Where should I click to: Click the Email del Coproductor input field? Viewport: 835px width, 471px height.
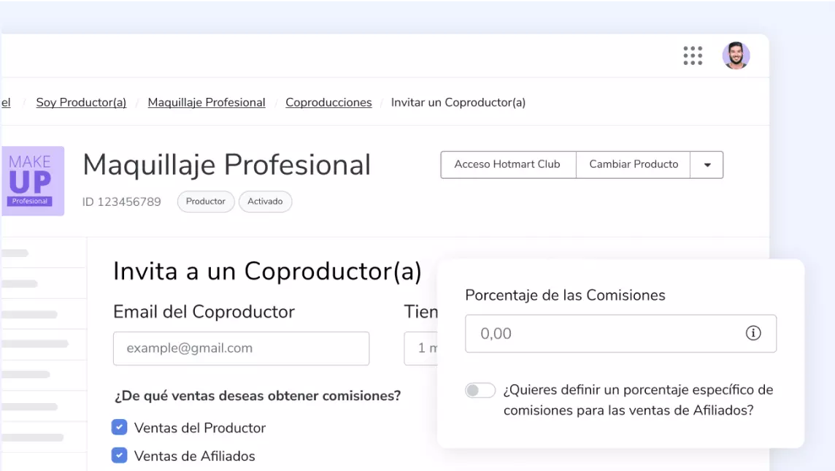[x=241, y=348]
